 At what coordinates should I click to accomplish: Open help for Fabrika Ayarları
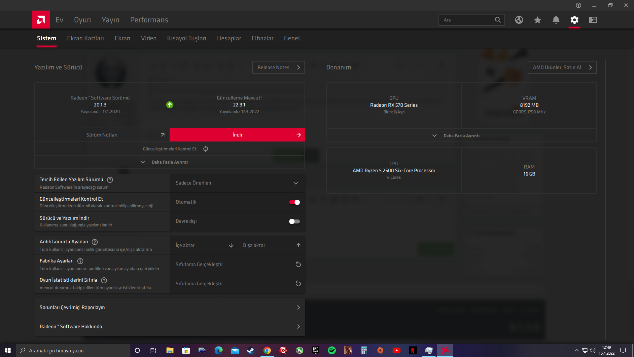[x=80, y=261]
